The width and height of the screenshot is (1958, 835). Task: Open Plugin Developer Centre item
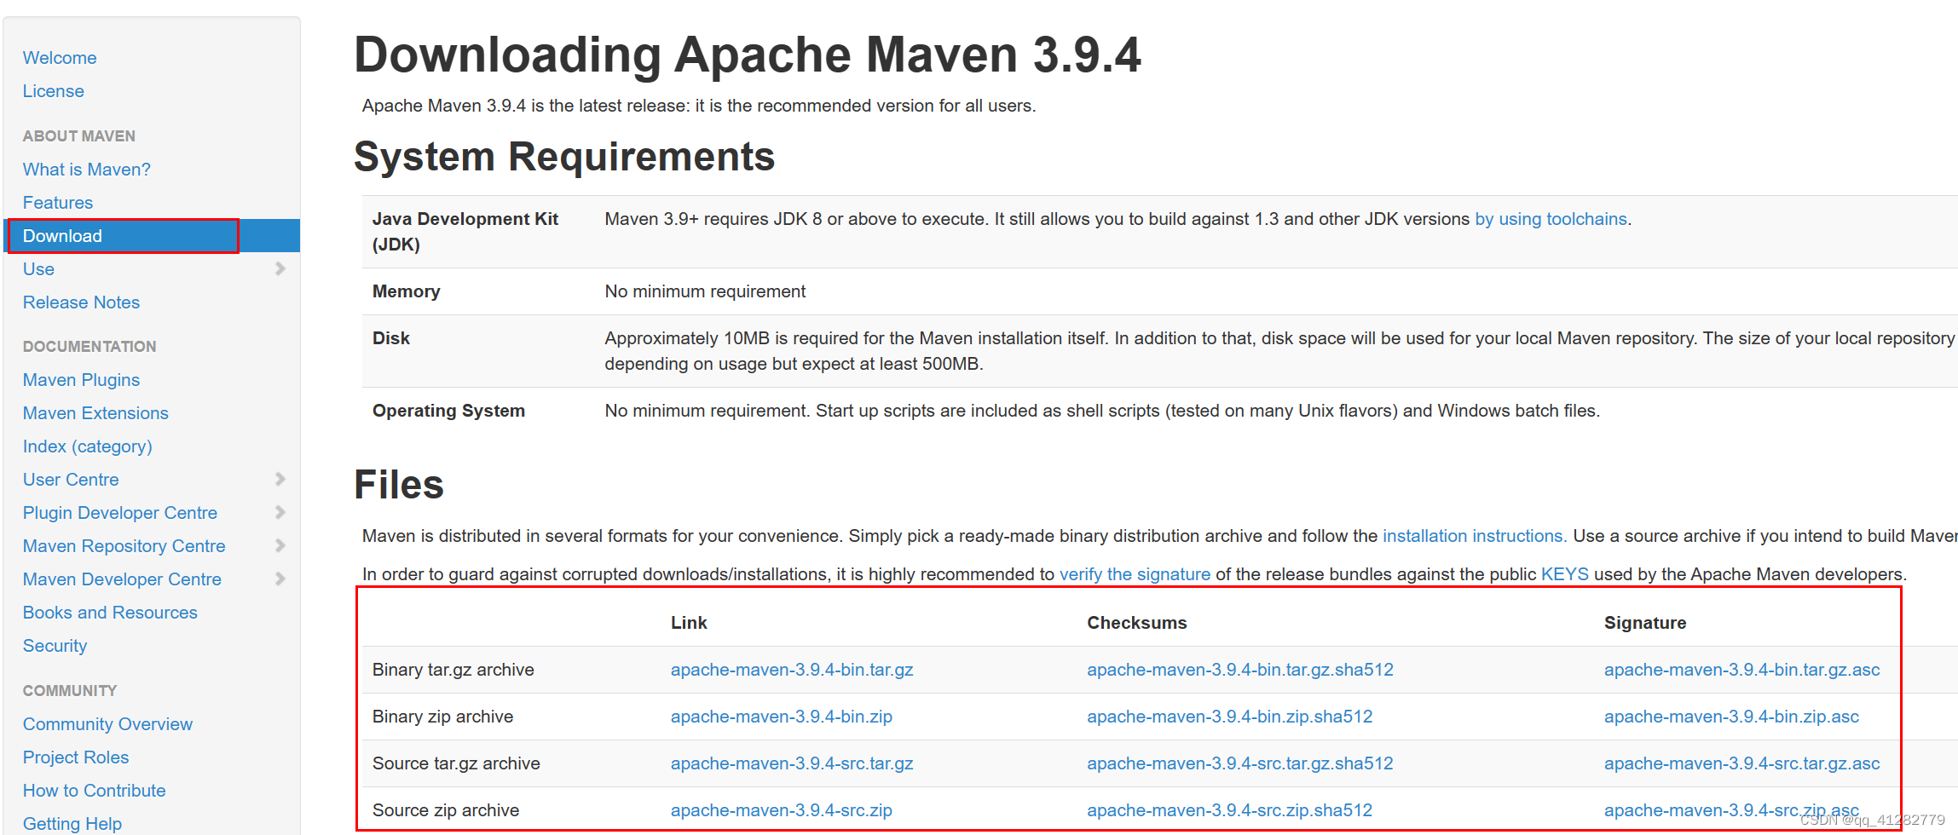(120, 513)
